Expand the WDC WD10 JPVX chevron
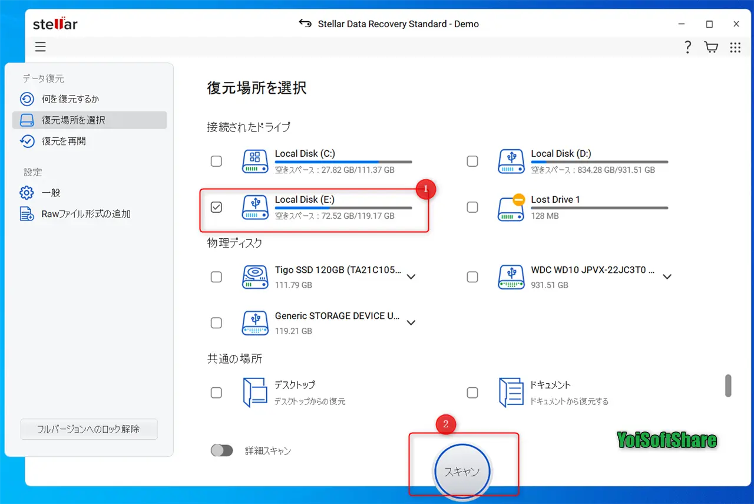 point(667,276)
